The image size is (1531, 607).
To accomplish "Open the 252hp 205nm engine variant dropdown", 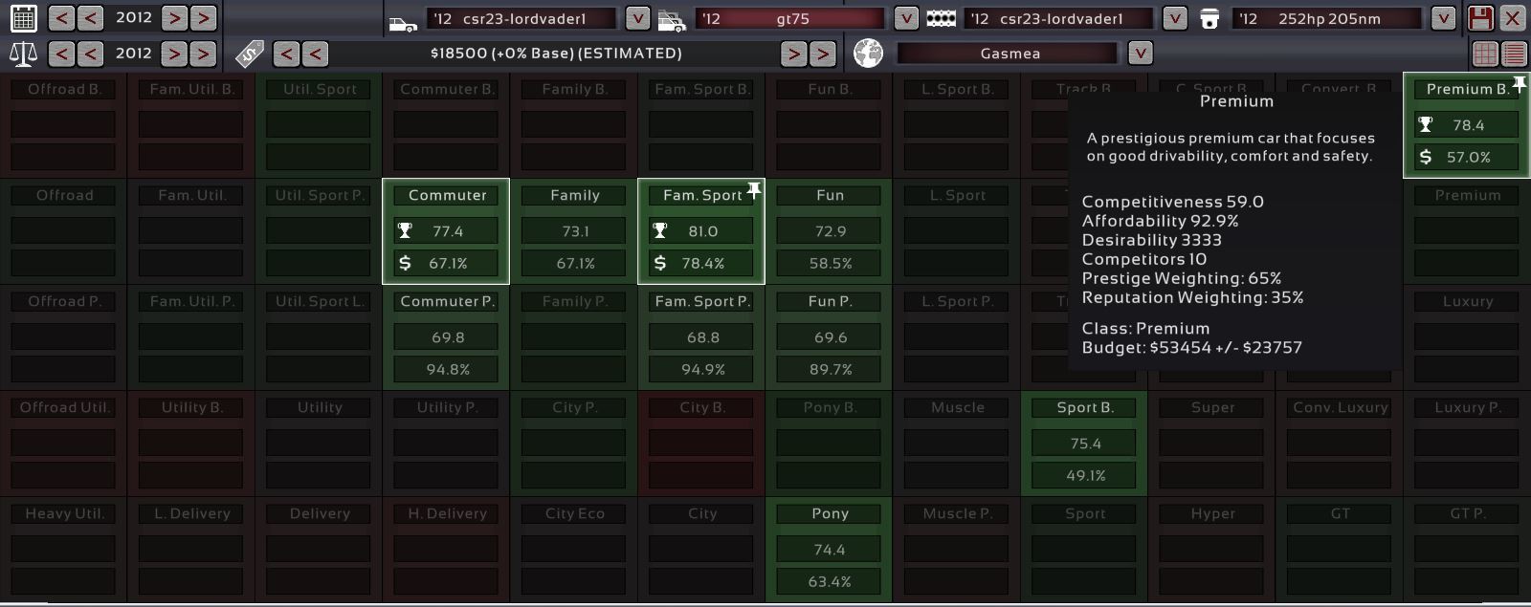I will click(x=1444, y=18).
